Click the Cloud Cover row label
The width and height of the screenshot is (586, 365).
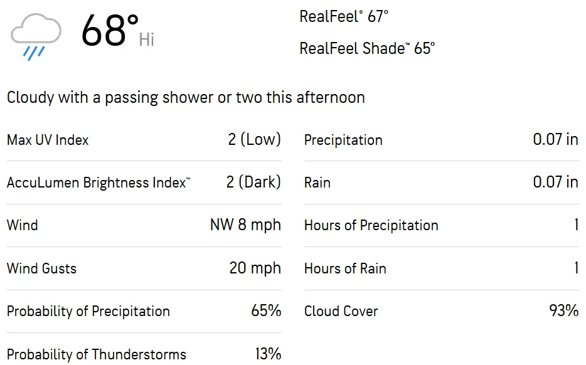click(341, 311)
